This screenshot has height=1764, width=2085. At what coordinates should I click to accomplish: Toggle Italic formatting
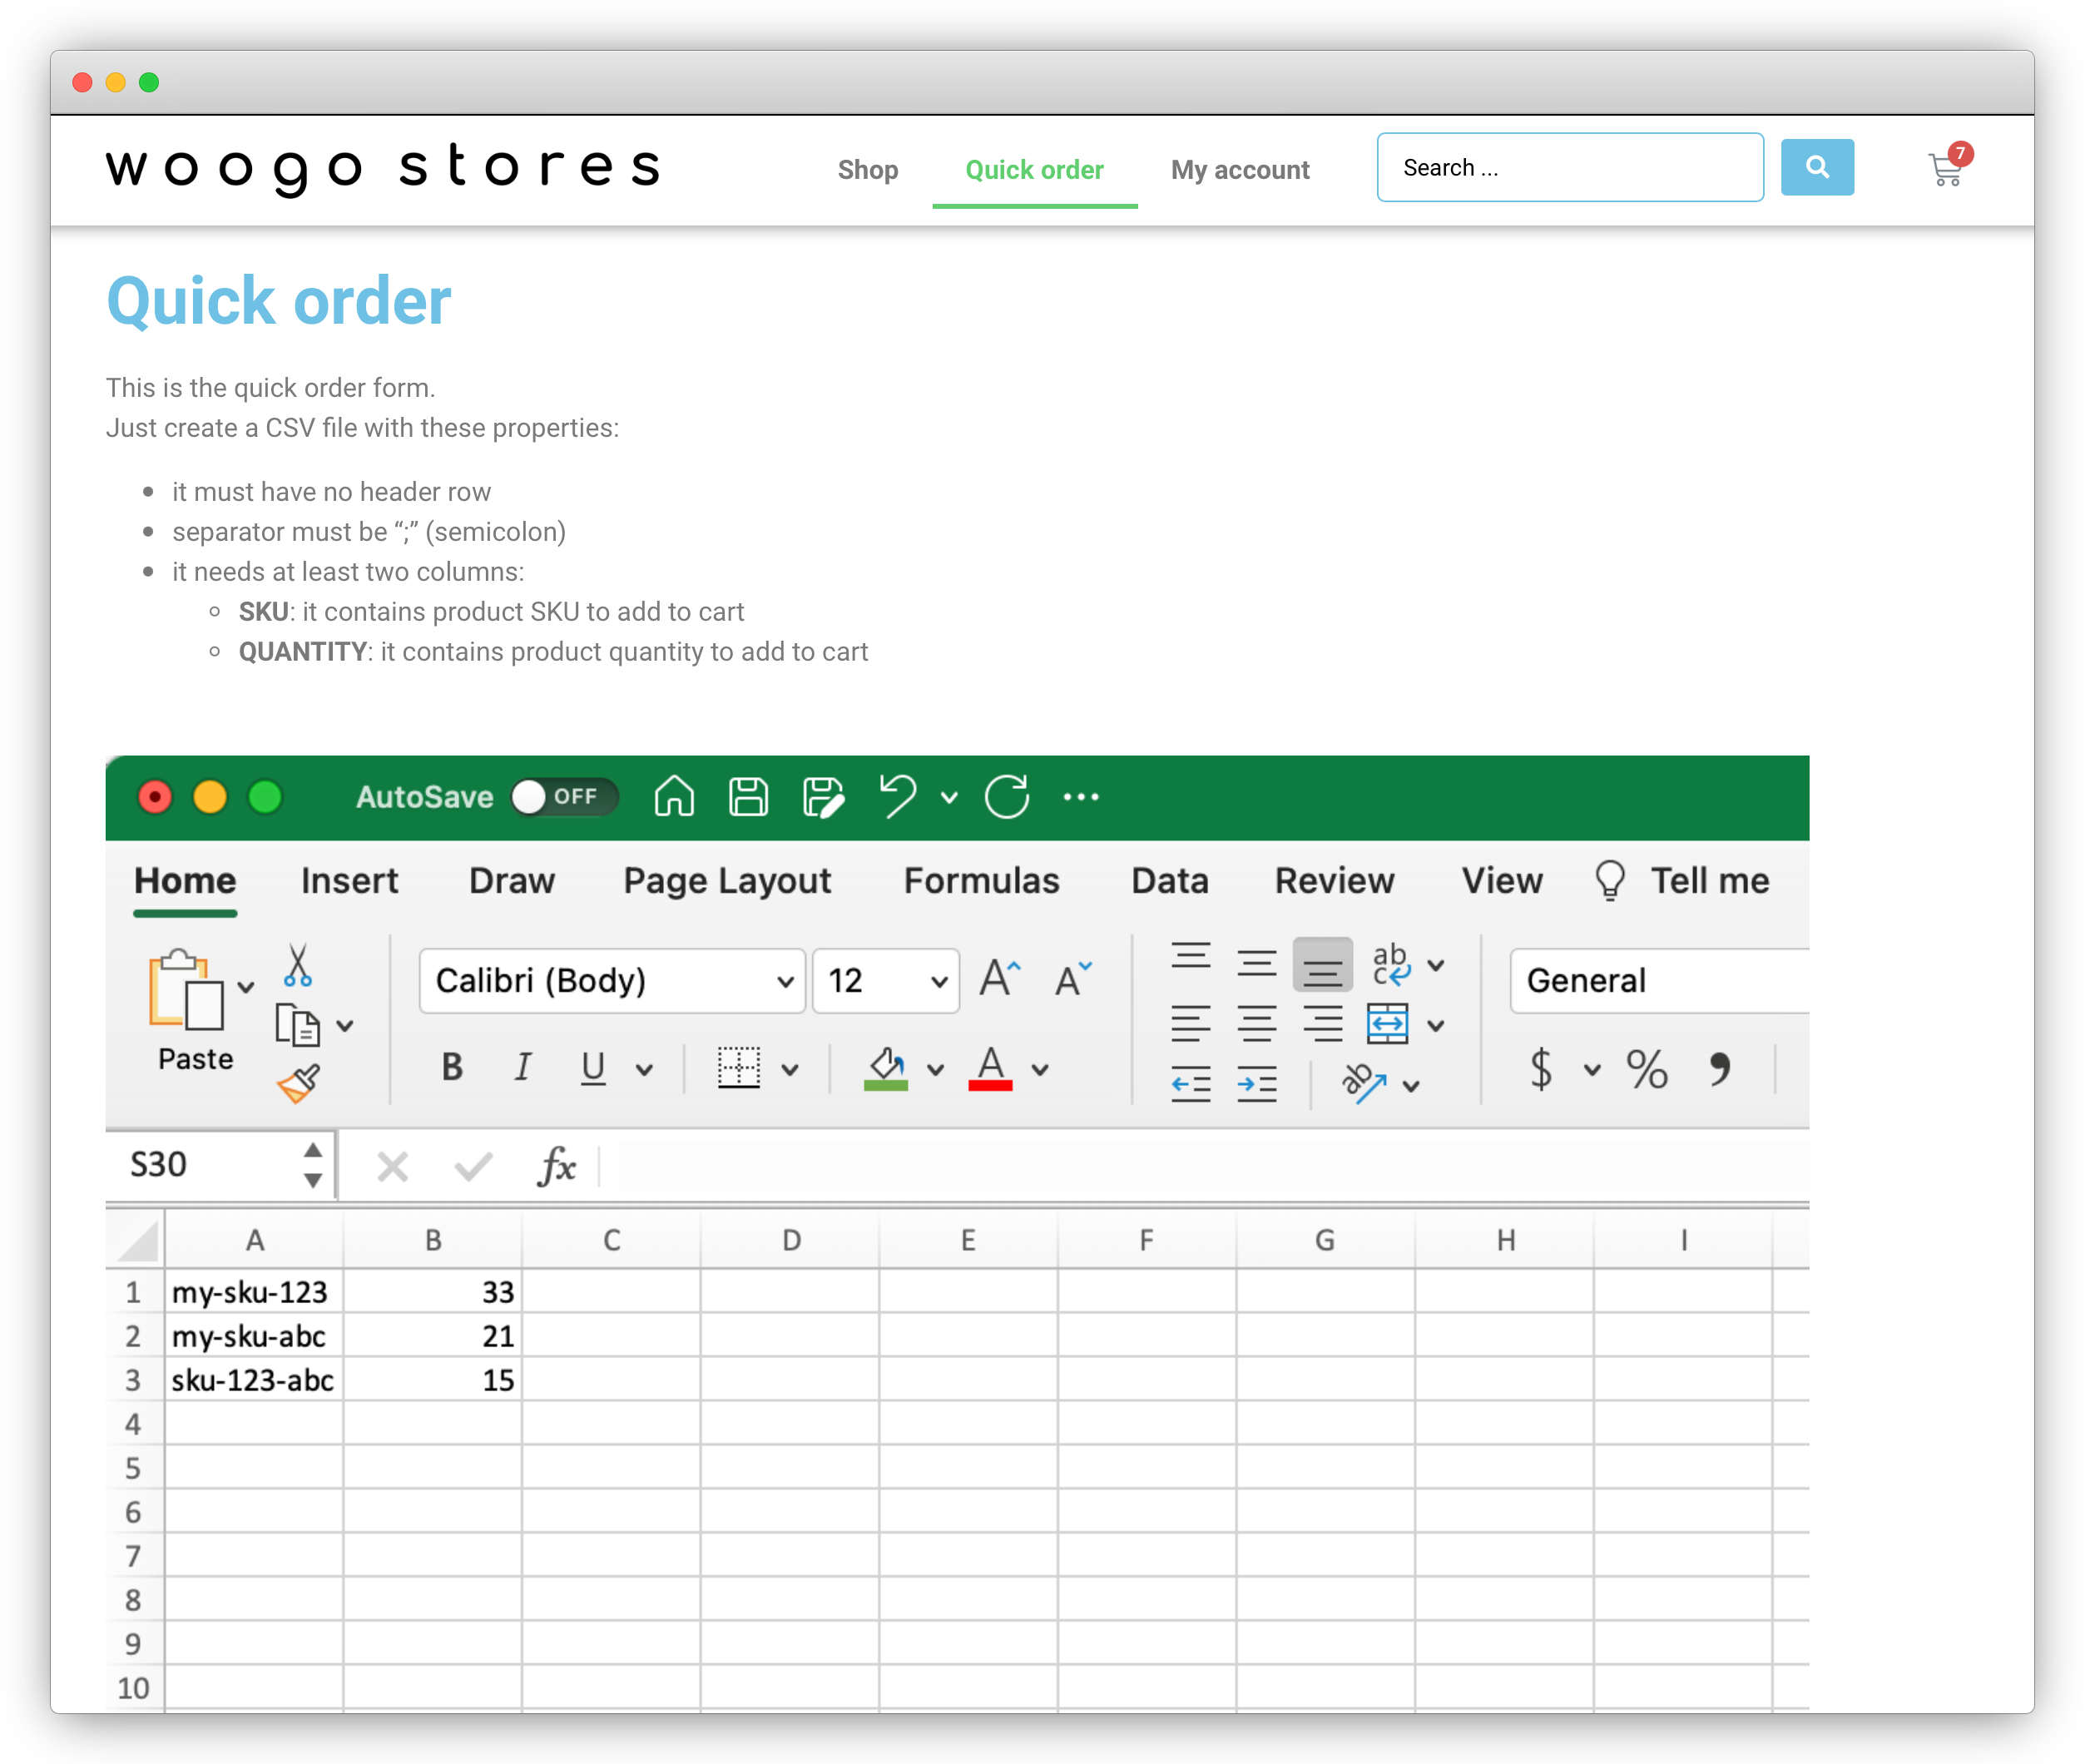click(522, 1067)
